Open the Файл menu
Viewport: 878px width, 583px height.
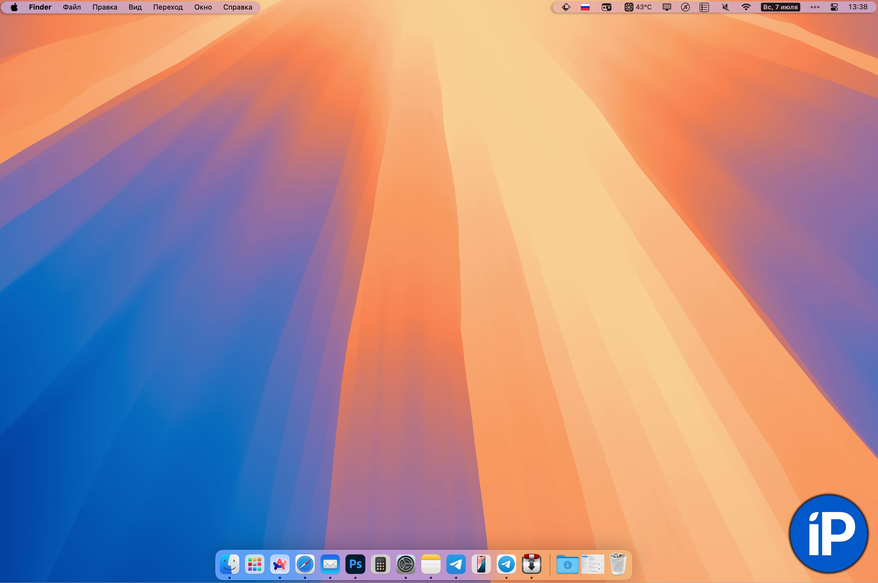pos(72,7)
